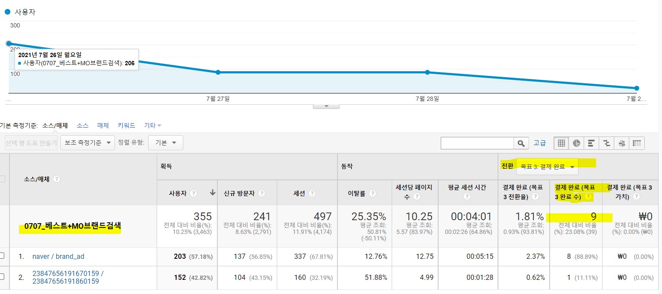This screenshot has height=294, width=662.
Task: Click the 고급 advanced filter link
Action: tap(540, 143)
